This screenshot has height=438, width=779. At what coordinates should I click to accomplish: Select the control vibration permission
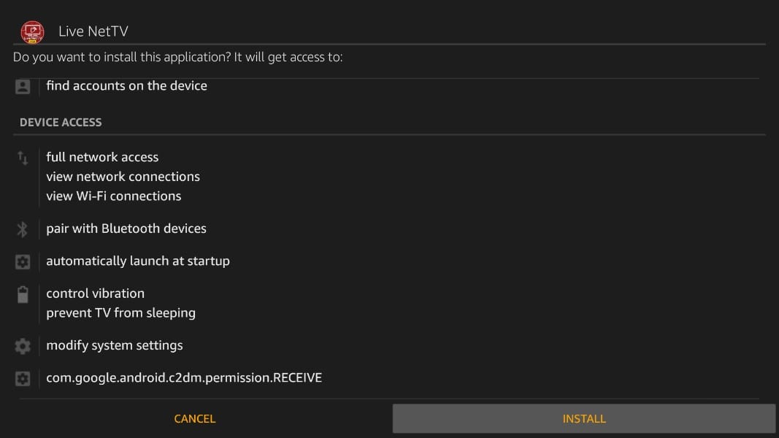[x=95, y=293]
